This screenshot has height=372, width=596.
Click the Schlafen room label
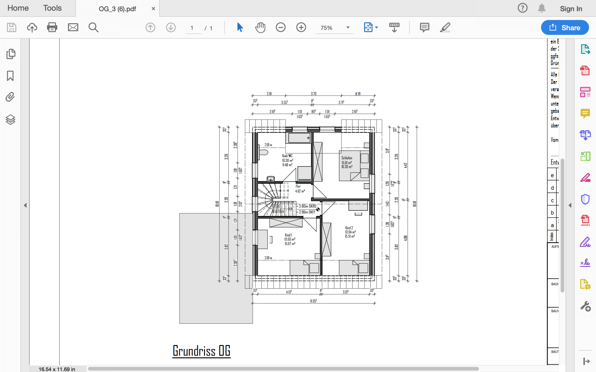347,158
